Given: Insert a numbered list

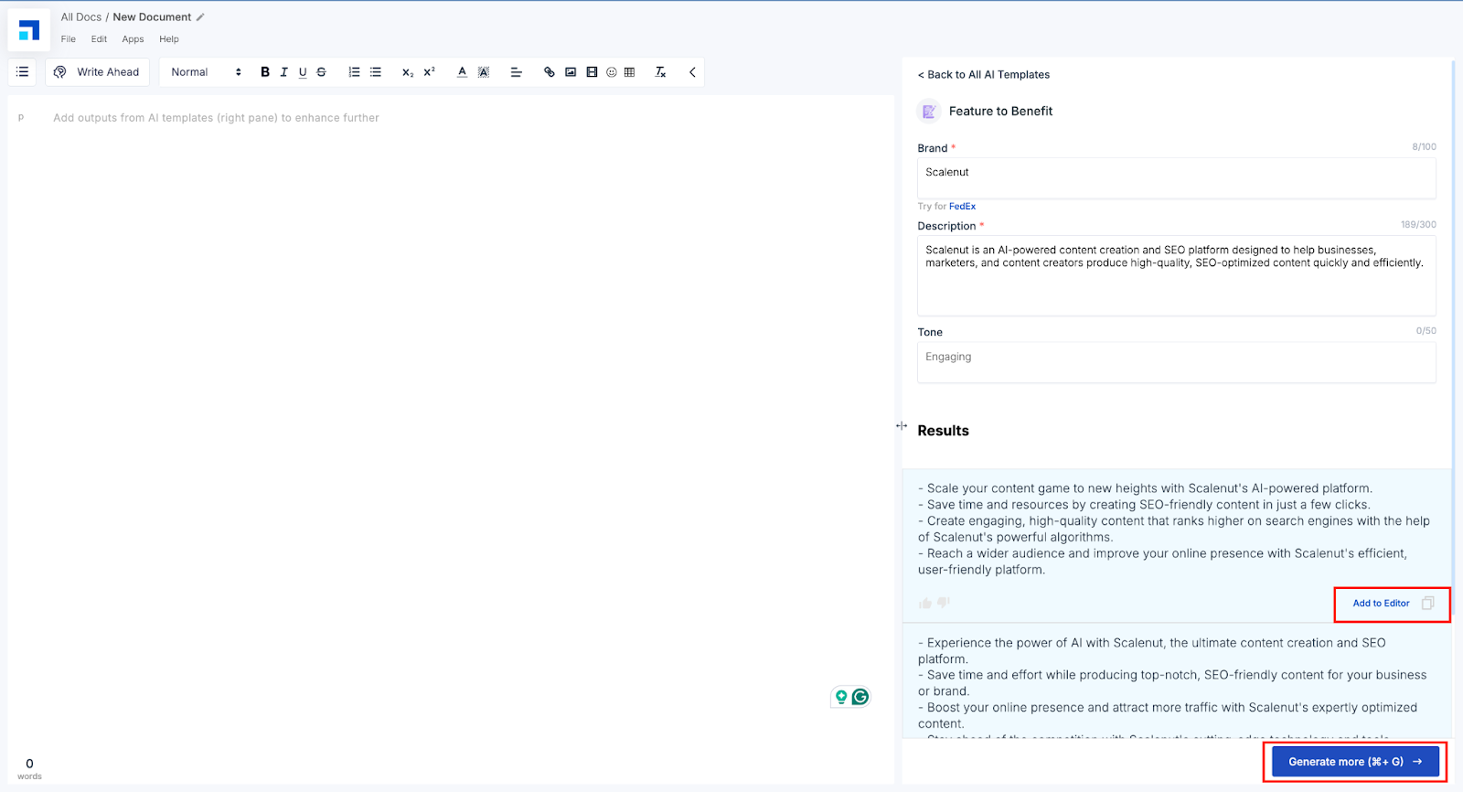Looking at the screenshot, I should (354, 72).
